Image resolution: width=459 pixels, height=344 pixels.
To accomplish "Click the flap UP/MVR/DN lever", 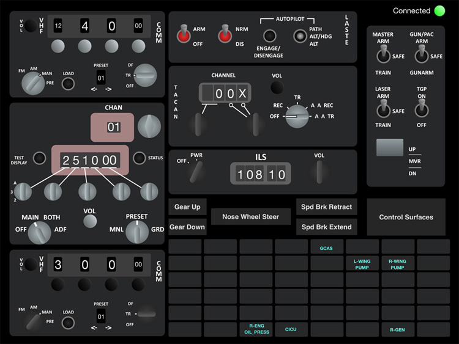I will pyautogui.click(x=390, y=147).
